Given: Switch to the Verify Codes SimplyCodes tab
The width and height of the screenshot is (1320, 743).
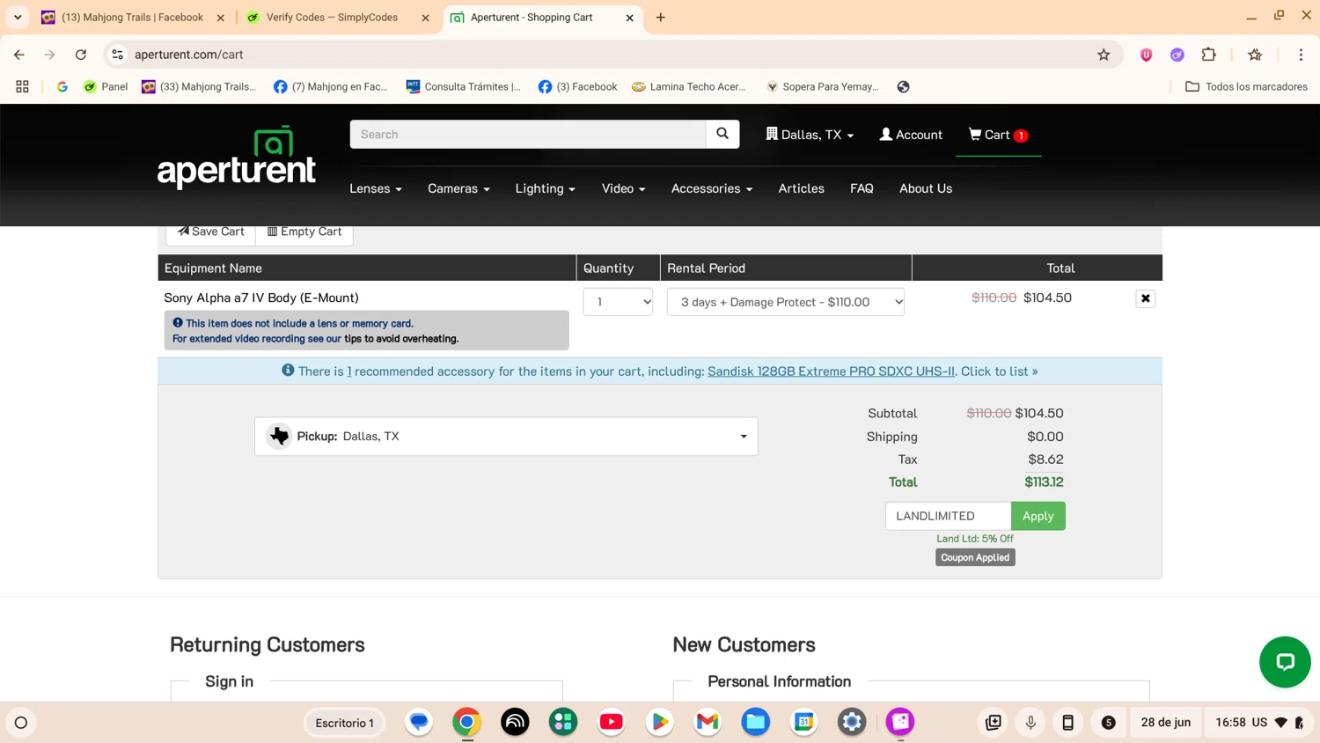Looking at the screenshot, I should click(331, 18).
